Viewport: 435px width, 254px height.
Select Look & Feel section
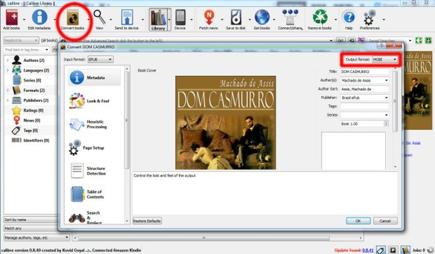click(94, 101)
